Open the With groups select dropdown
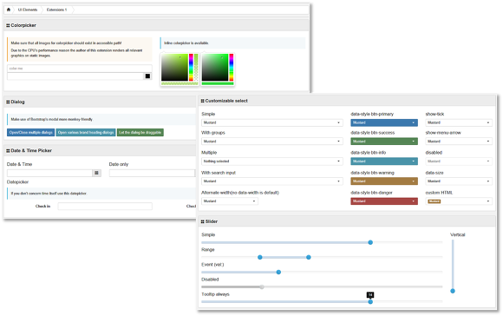The image size is (503, 316). click(272, 142)
